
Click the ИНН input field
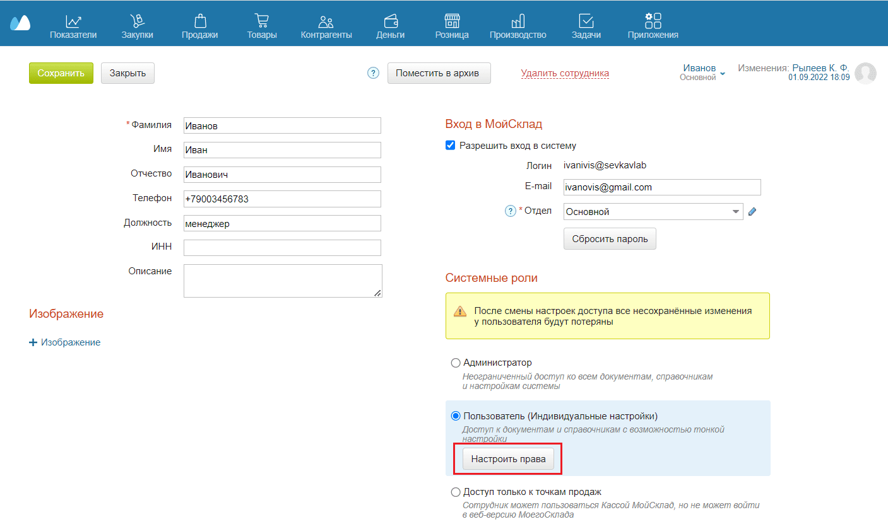pyautogui.click(x=282, y=248)
